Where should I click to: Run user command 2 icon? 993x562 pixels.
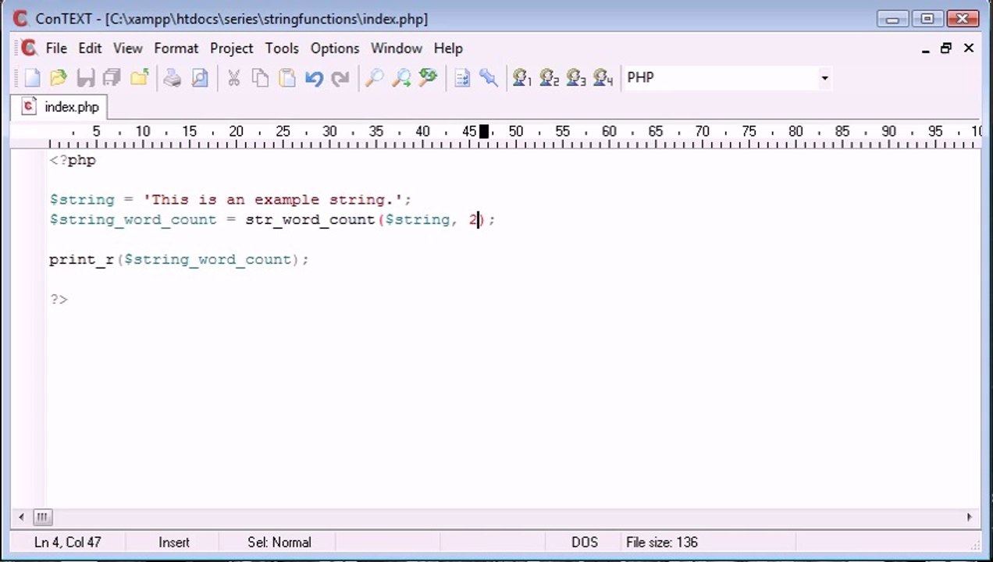tap(549, 77)
